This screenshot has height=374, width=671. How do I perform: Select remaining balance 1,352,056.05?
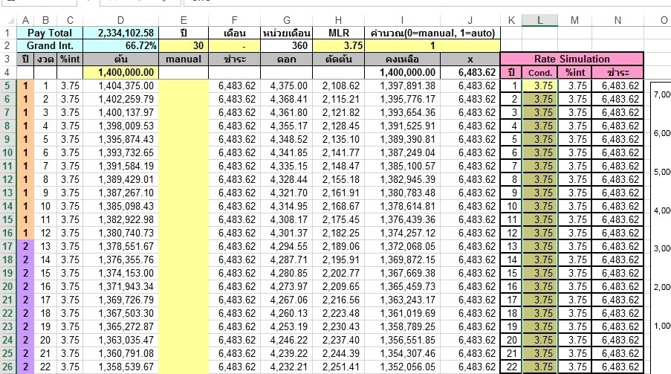pos(402,367)
